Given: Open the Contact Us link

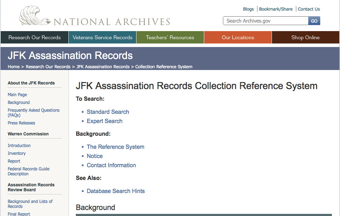Looking at the screenshot, I should click(309, 9).
